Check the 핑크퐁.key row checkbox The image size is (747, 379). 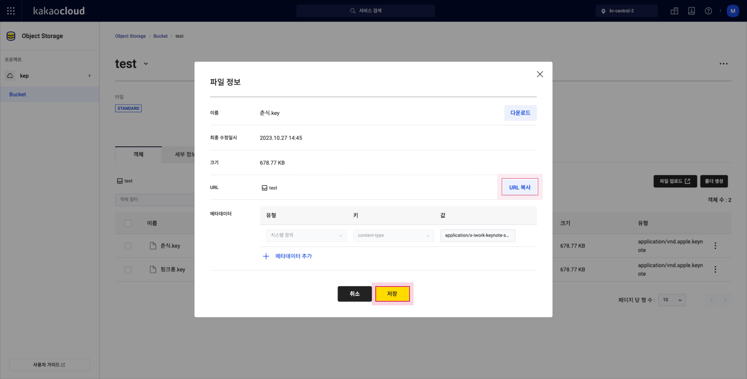(x=128, y=270)
